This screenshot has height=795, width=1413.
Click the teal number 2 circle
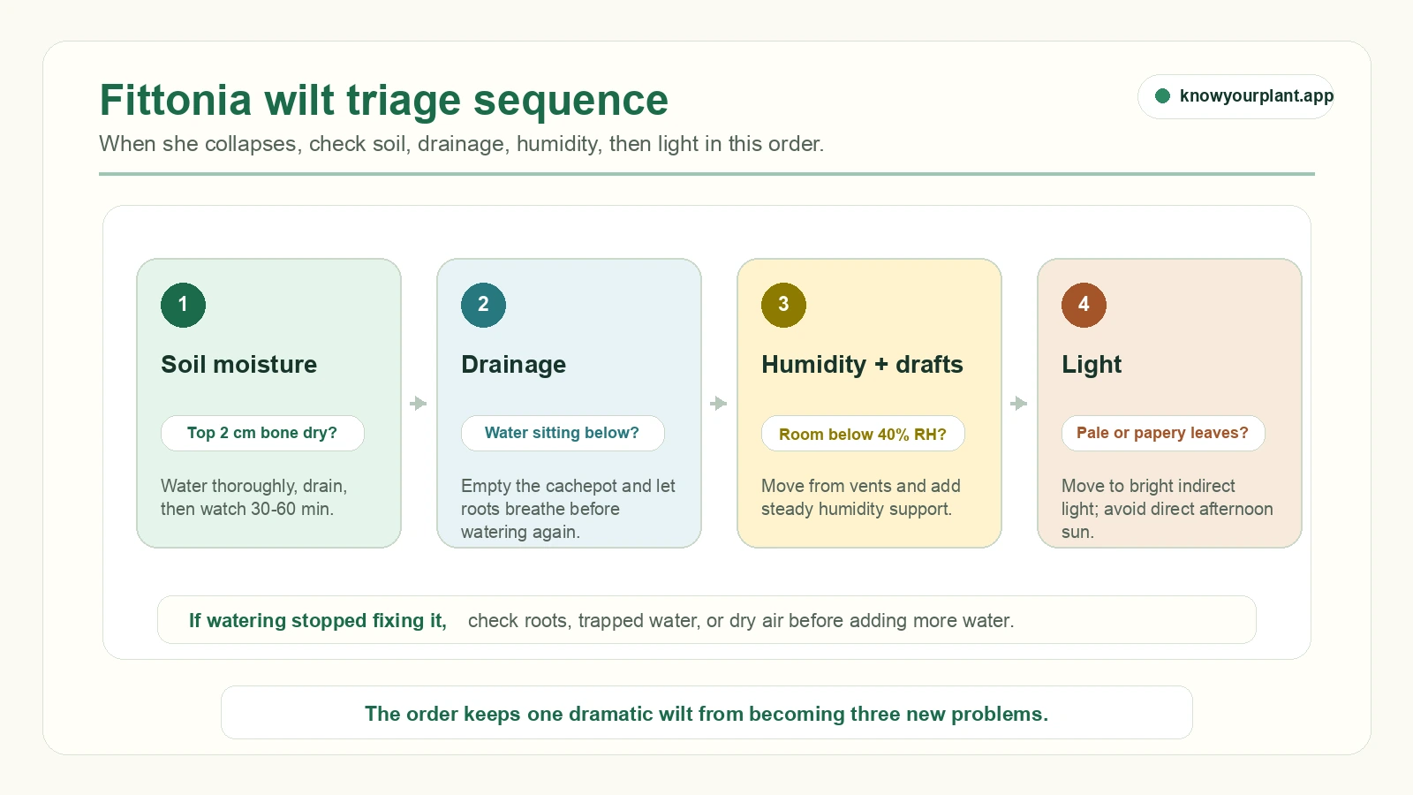pyautogui.click(x=483, y=305)
